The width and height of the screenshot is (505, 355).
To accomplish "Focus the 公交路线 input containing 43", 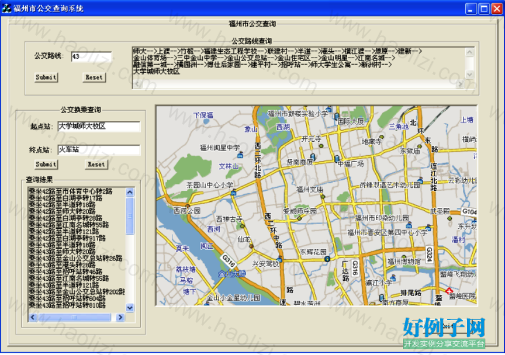I will coord(92,56).
